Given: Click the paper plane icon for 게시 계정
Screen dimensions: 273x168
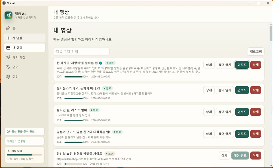Looking at the screenshot, I should click(x=8, y=57).
